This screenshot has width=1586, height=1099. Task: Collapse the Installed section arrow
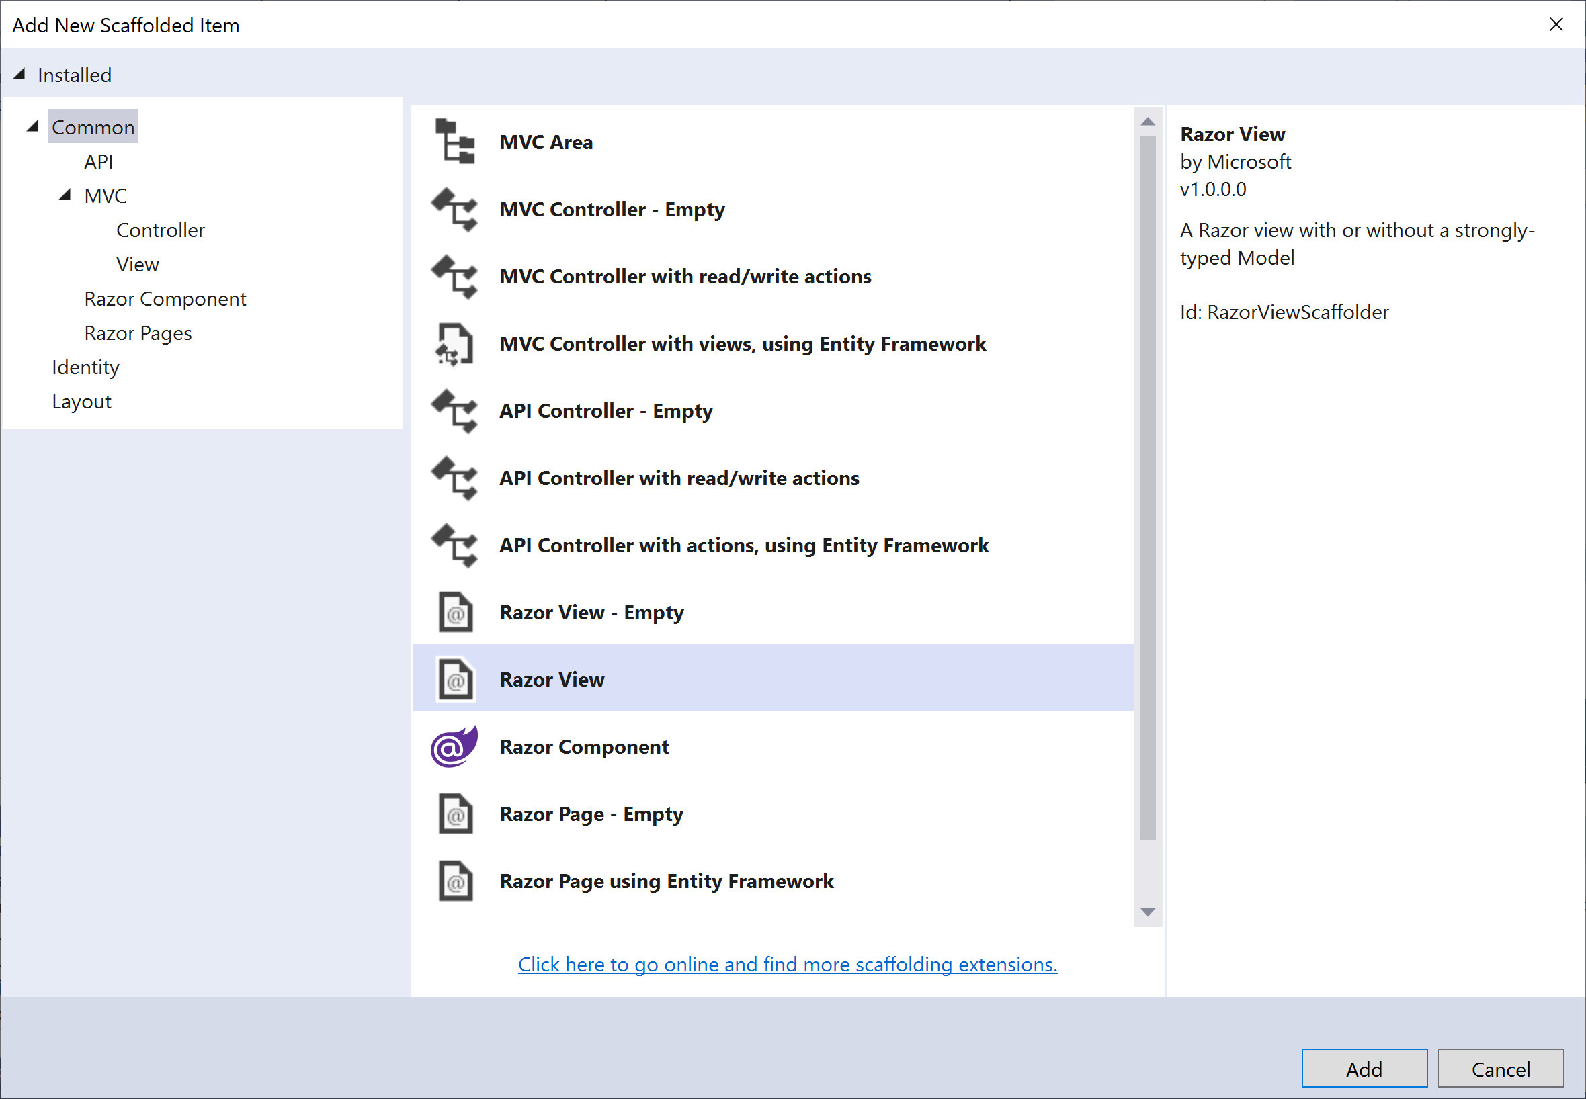coord(19,75)
